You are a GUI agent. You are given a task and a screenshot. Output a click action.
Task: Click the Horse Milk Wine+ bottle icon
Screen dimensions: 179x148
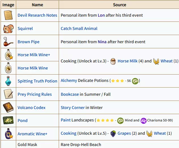[8, 55]
